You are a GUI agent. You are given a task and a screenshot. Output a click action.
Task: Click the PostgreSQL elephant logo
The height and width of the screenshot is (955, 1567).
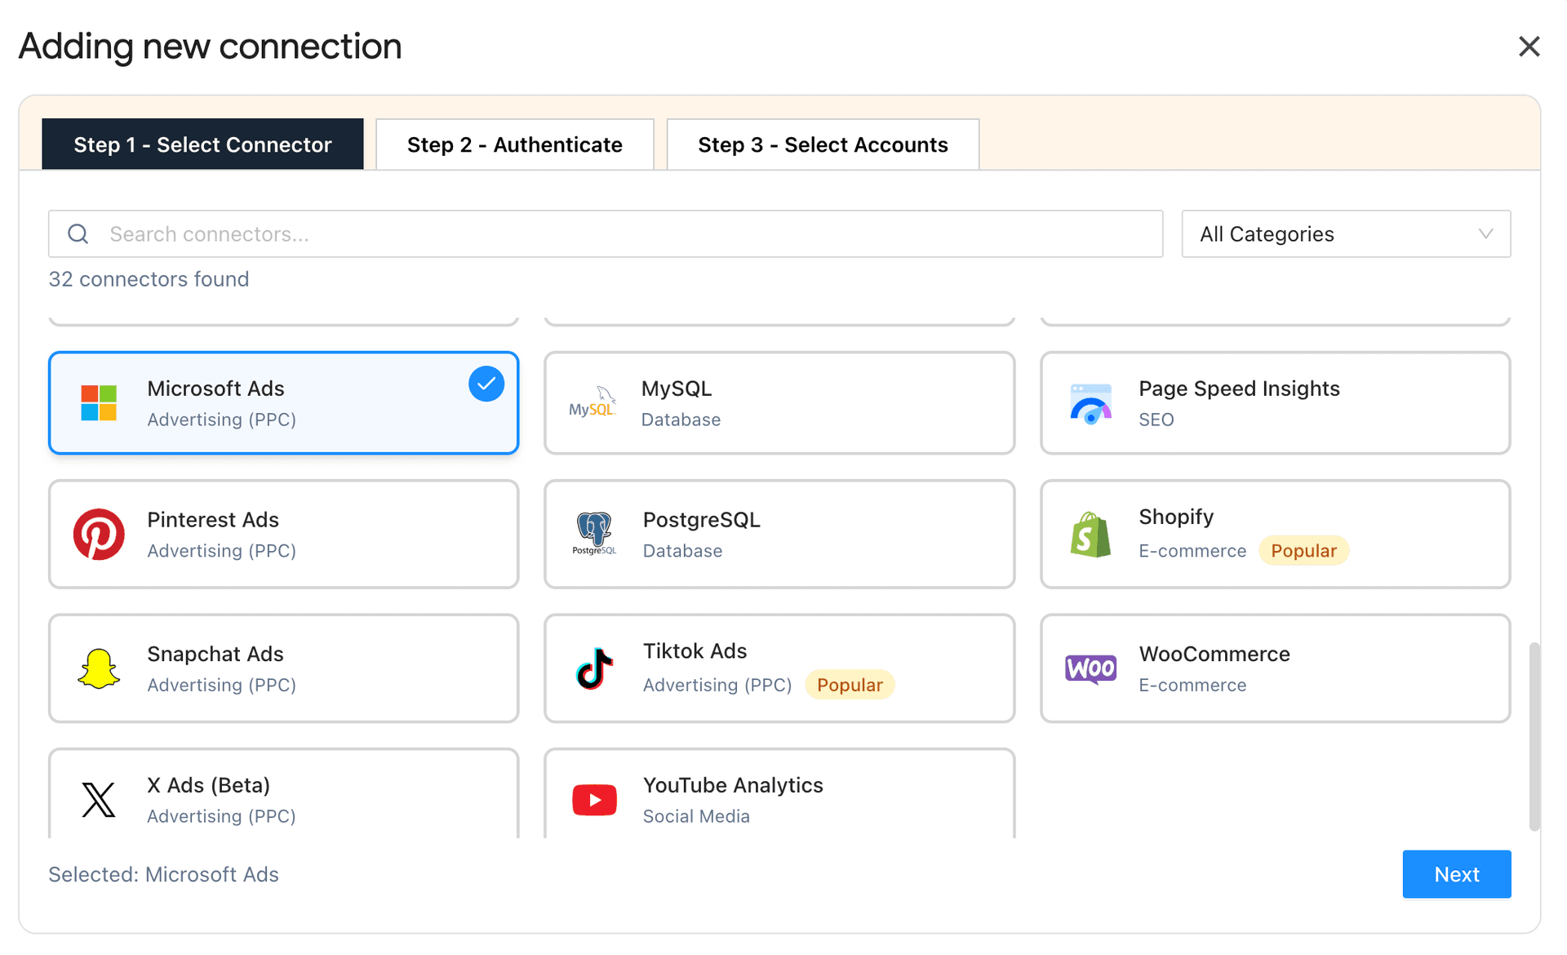(593, 534)
